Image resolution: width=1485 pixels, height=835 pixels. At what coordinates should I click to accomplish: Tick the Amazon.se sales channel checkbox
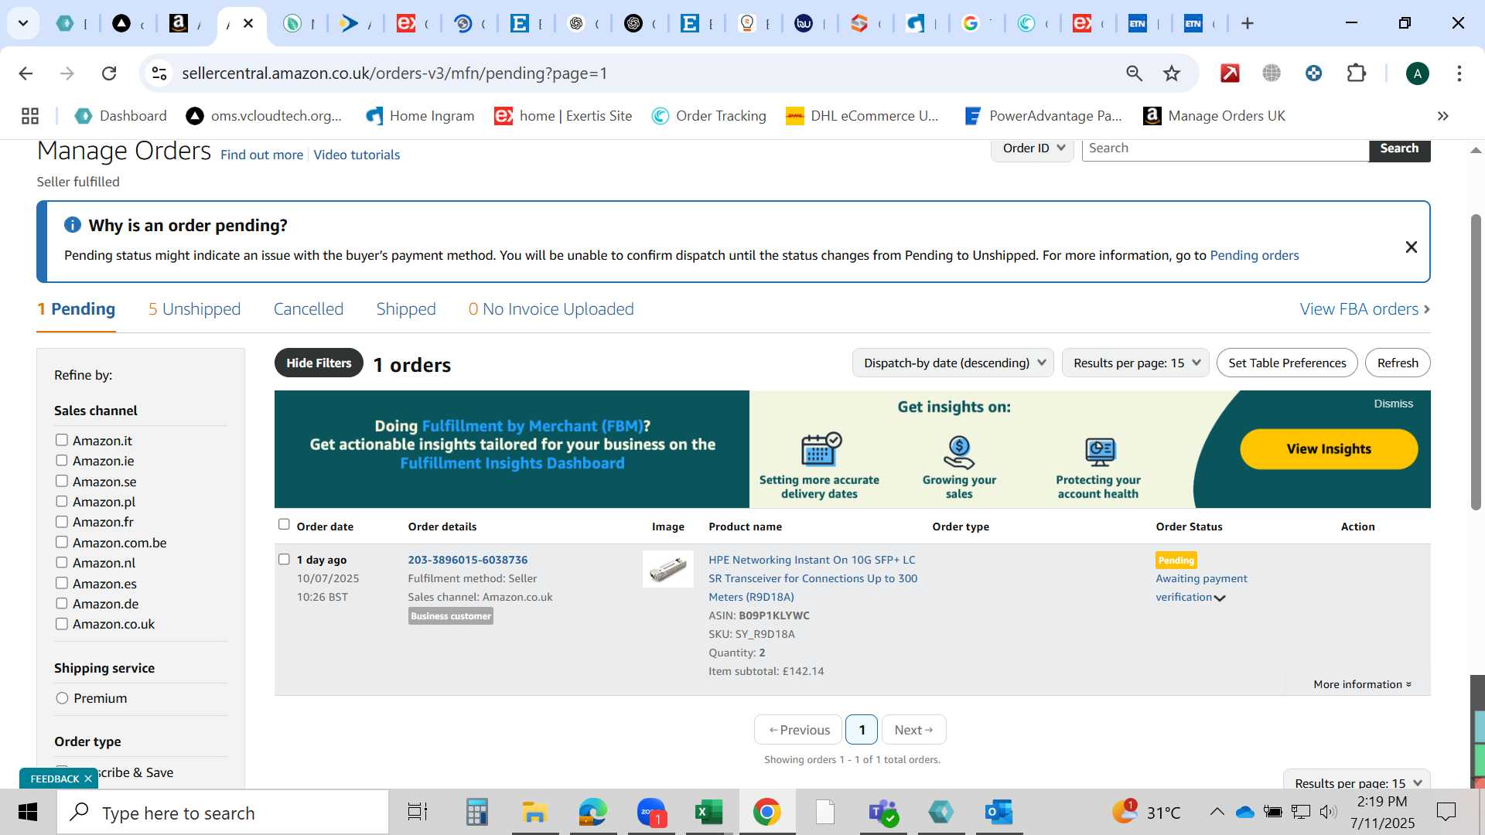pyautogui.click(x=62, y=481)
